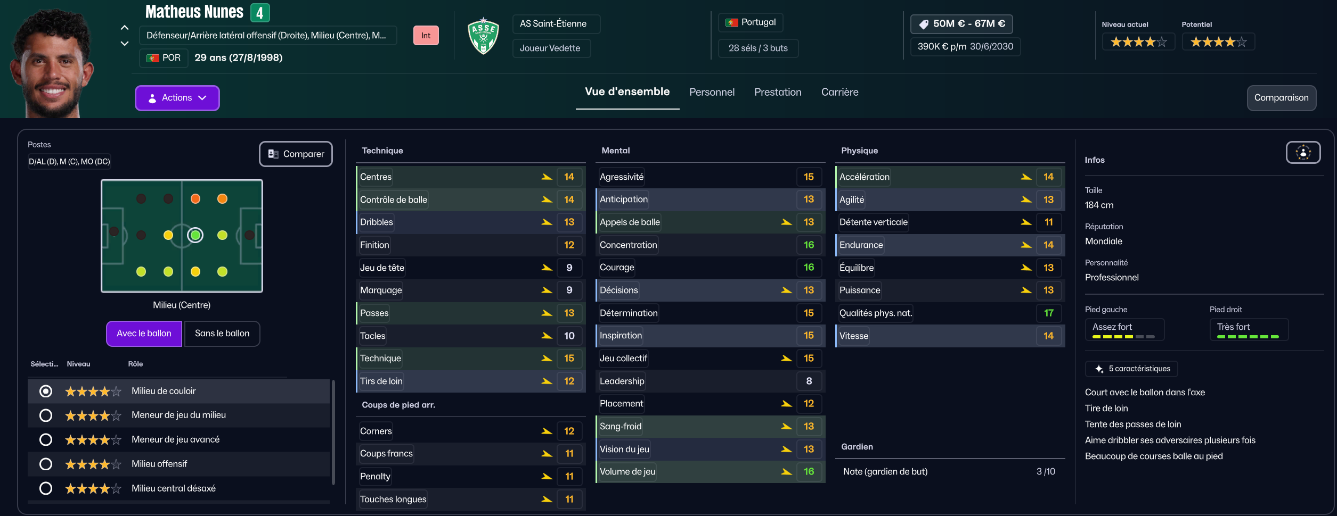Go to previous player with up chevron
Image resolution: width=1337 pixels, height=516 pixels.
click(x=125, y=28)
